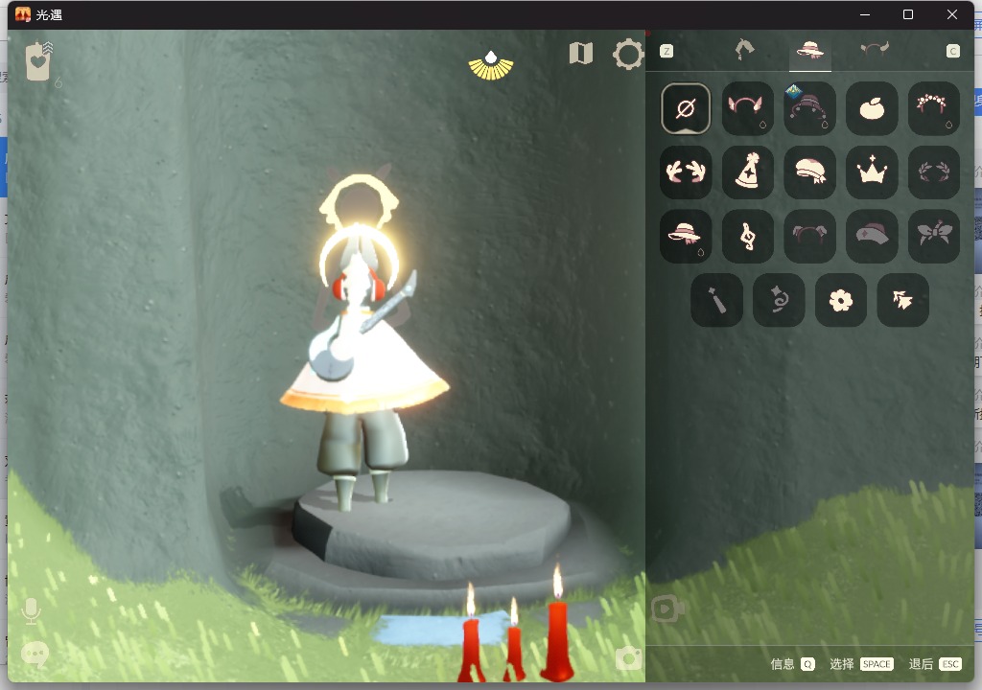Image resolution: width=982 pixels, height=690 pixels.
Task: Click the game logo in title bar
Action: coord(23,14)
